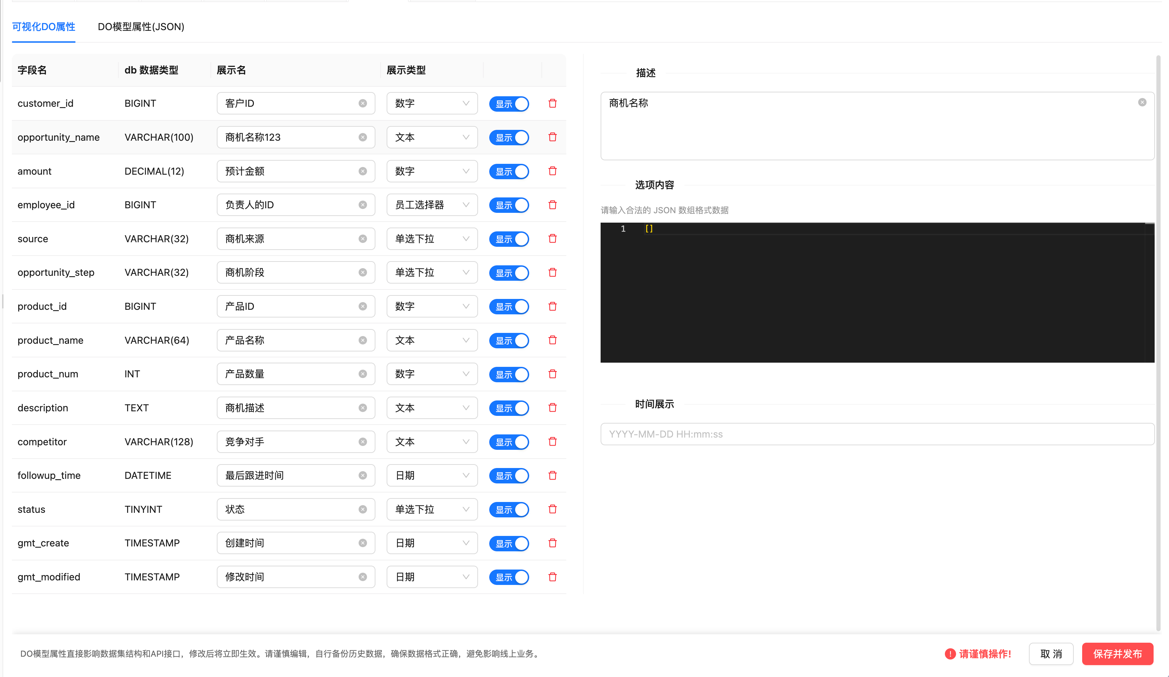
Task: Delete the gmt_modified field row
Action: (552, 577)
